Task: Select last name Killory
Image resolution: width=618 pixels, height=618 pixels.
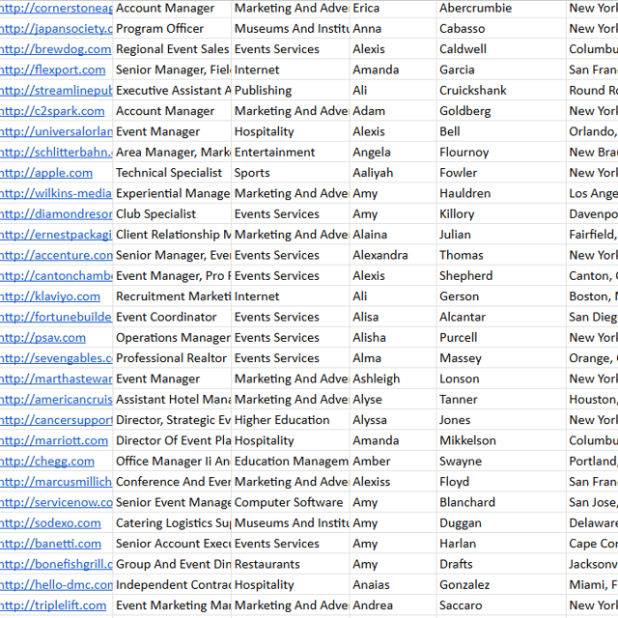Action: [x=501, y=214]
